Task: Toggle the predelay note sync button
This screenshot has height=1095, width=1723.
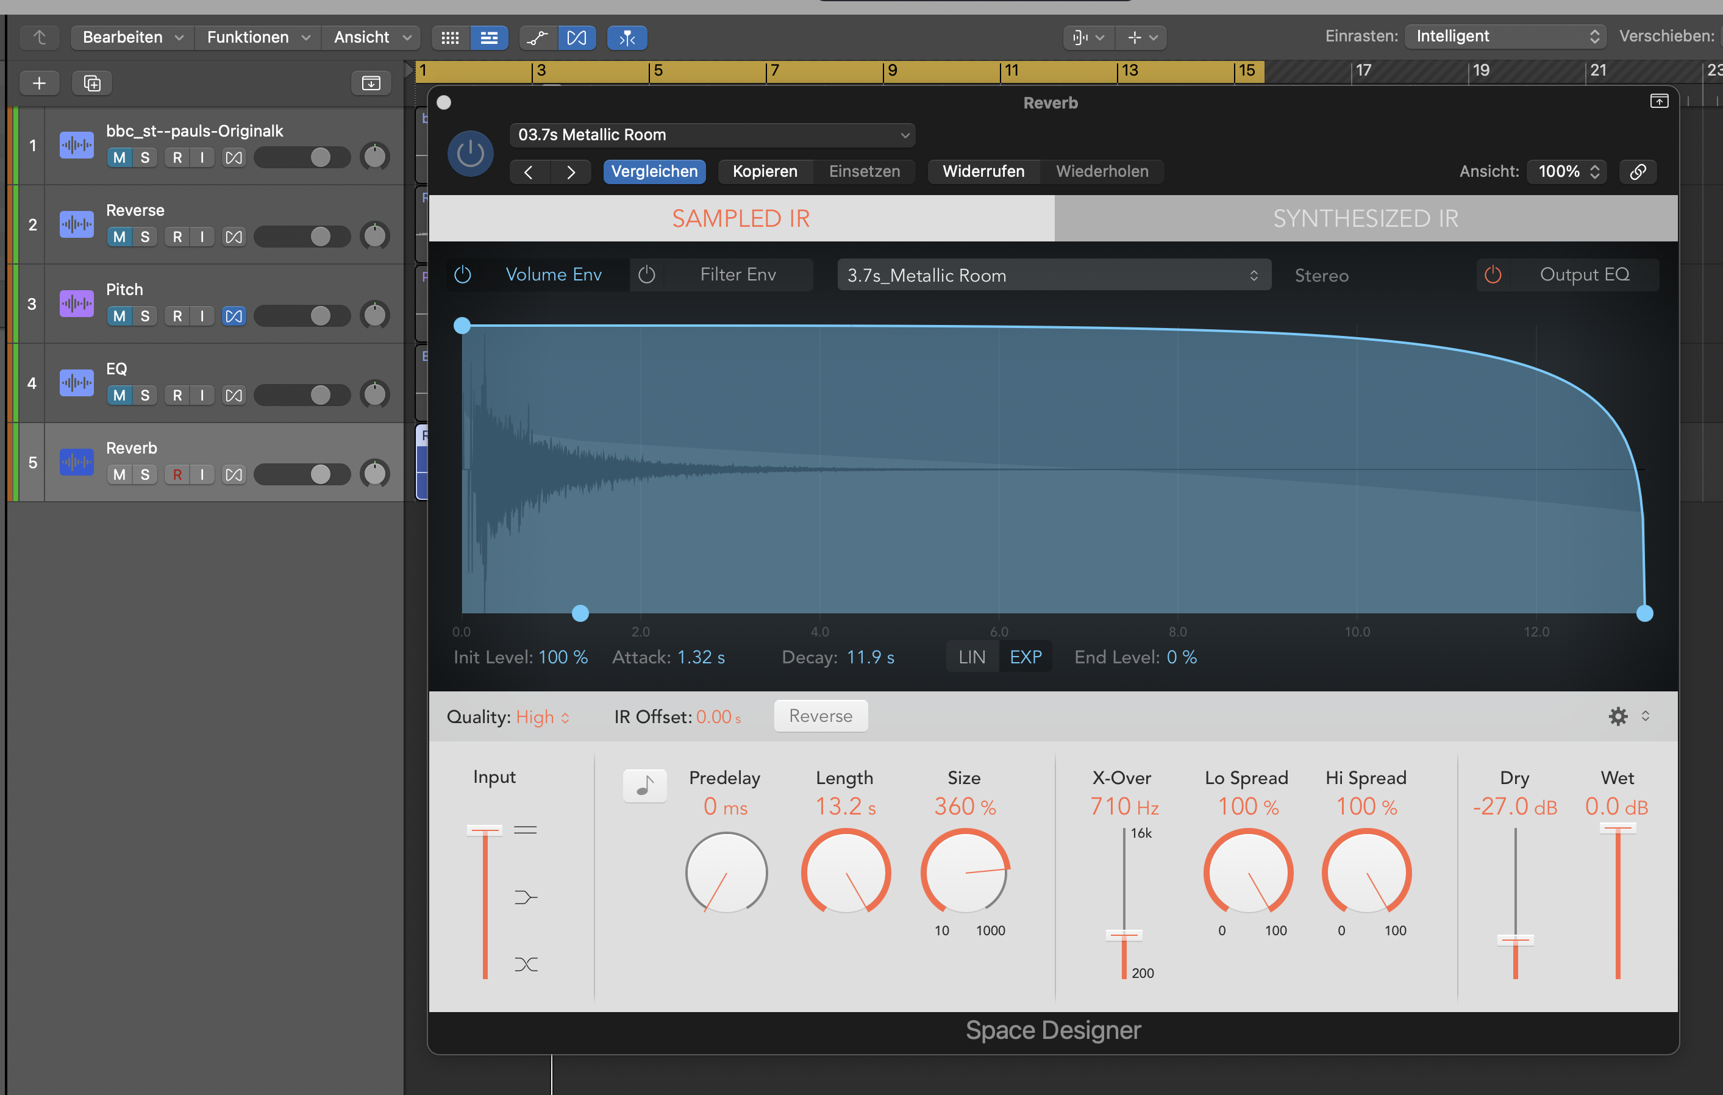Action: 644,786
